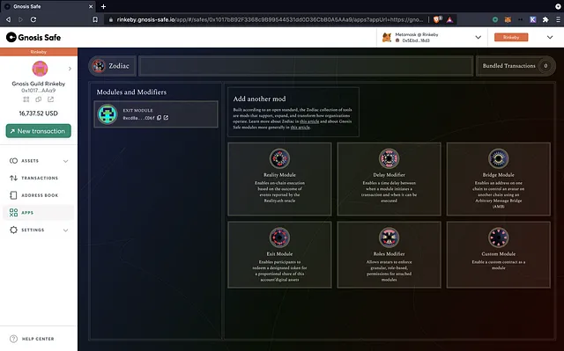Select Apps in the sidebar

pos(39,213)
